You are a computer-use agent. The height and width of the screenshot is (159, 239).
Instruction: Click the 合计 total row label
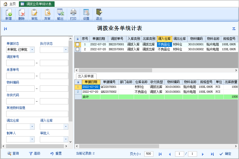click(x=86, y=97)
